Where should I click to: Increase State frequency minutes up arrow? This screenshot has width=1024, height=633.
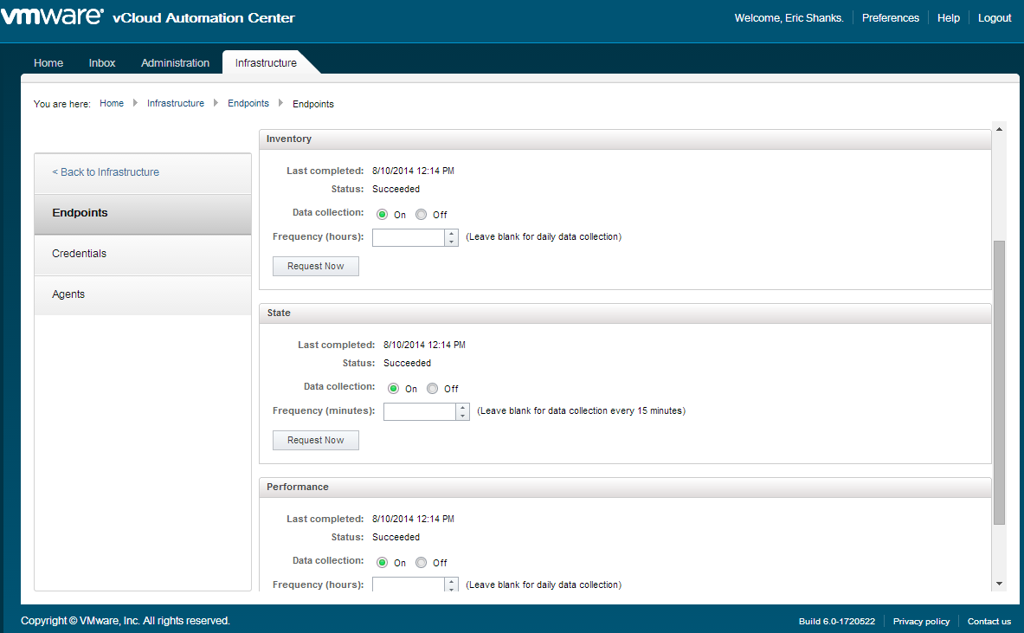[462, 407]
